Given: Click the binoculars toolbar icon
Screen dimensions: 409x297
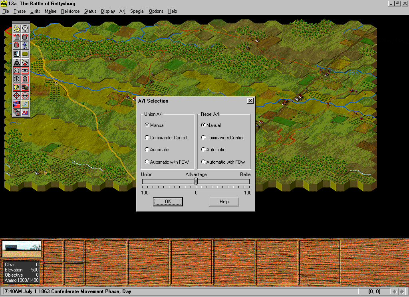Looking at the screenshot, I should (x=25, y=71).
